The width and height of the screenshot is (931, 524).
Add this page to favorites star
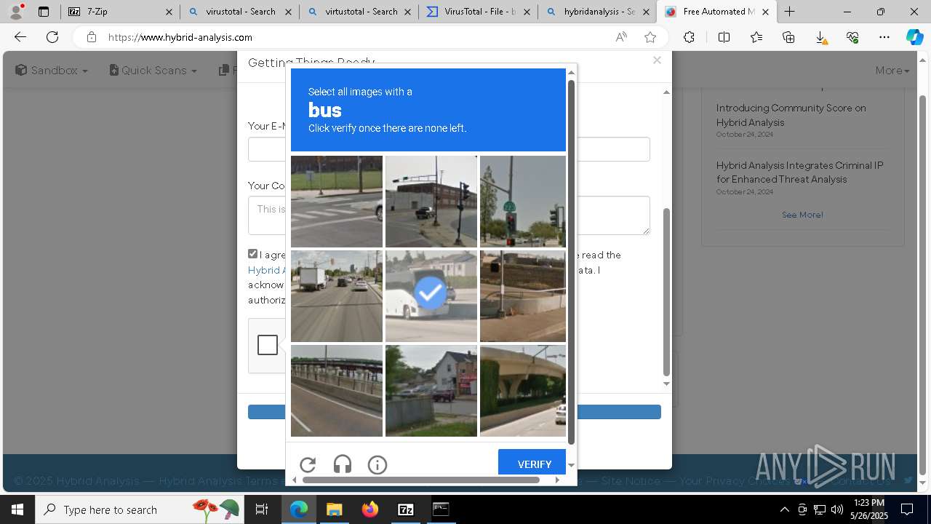[x=650, y=37]
